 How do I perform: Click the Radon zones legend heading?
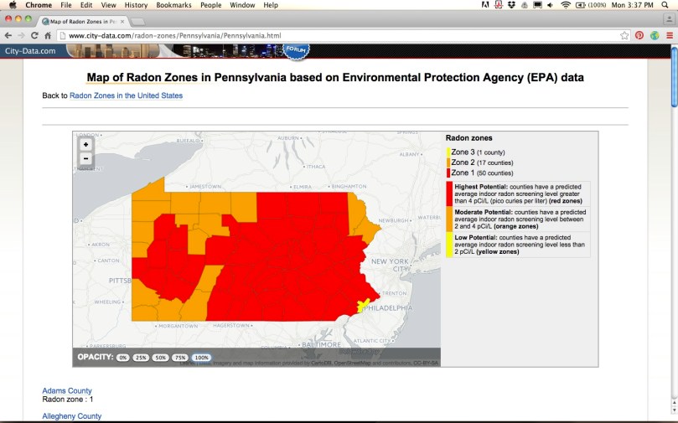[x=468, y=138]
